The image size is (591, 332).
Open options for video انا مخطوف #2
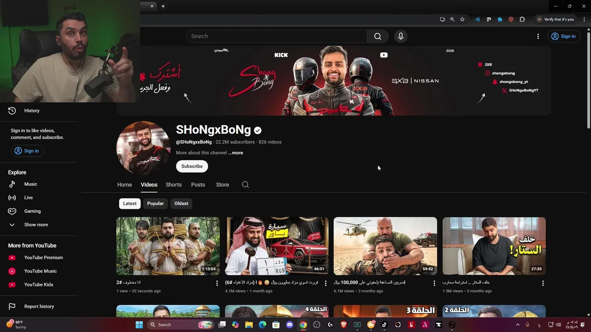(217, 283)
